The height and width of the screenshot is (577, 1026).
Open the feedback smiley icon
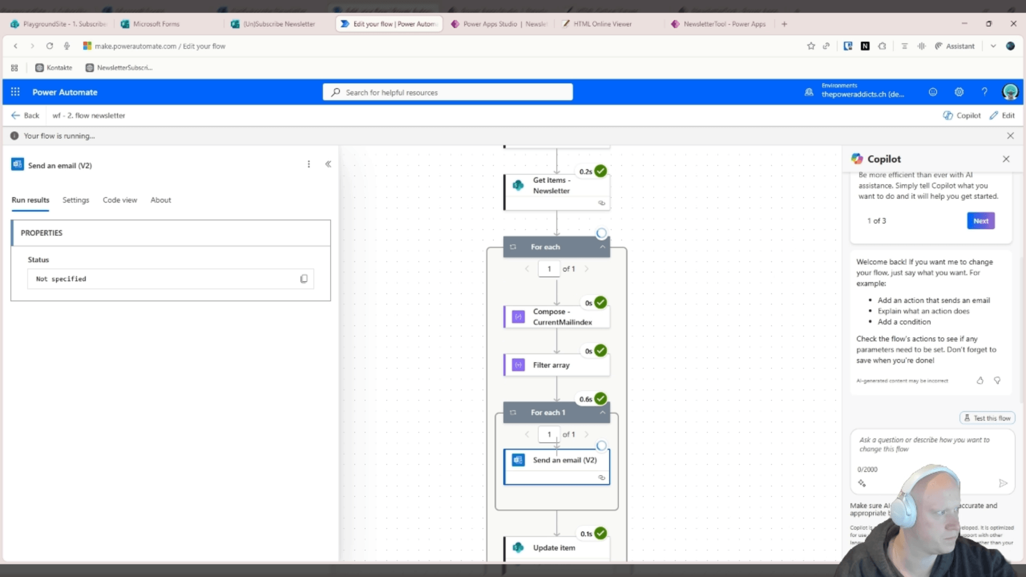pyautogui.click(x=933, y=92)
